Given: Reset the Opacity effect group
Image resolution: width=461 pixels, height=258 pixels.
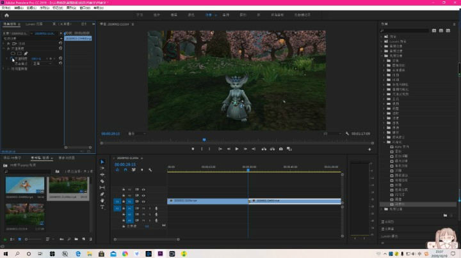Looking at the screenshot, I should pyautogui.click(x=61, y=48).
